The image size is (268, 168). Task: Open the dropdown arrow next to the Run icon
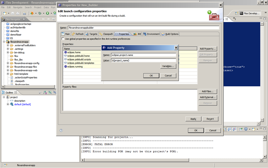coord(51,13)
